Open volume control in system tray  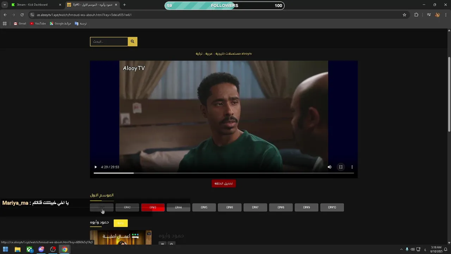(413, 249)
